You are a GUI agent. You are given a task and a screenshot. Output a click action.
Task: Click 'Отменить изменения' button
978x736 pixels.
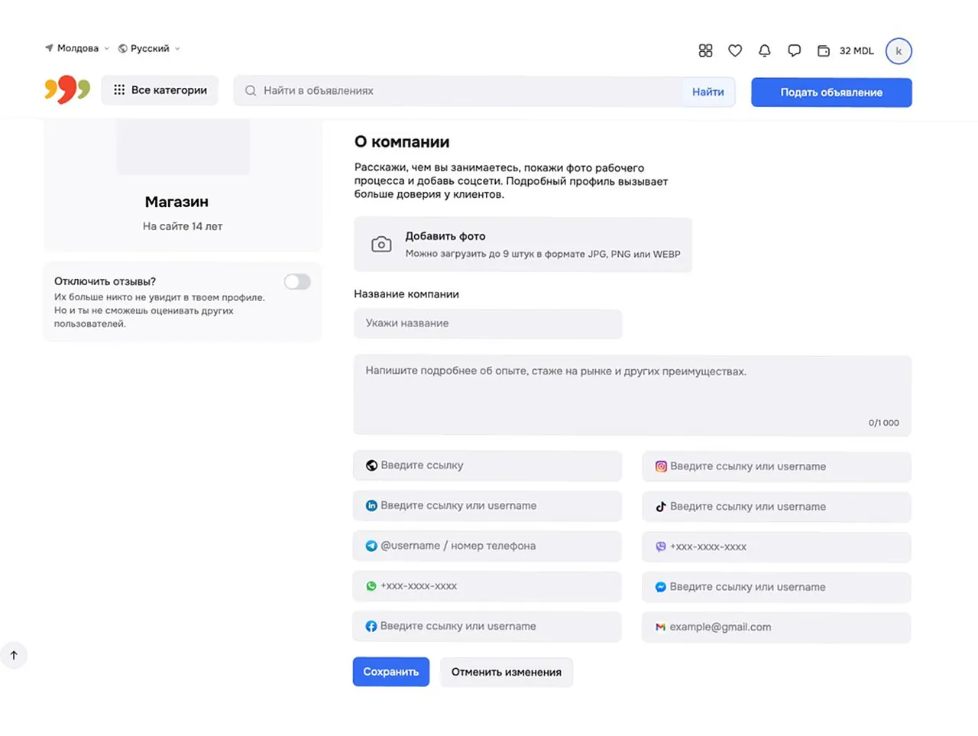507,673
